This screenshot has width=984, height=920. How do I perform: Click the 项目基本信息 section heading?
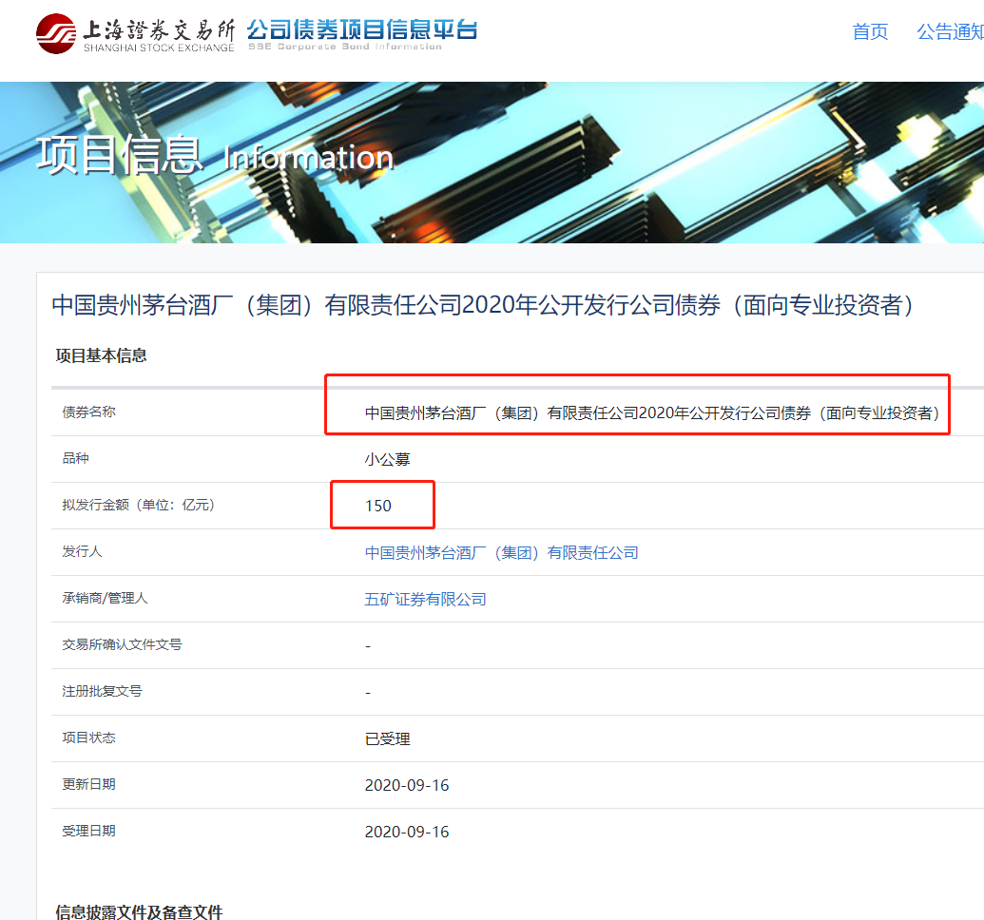point(102,355)
